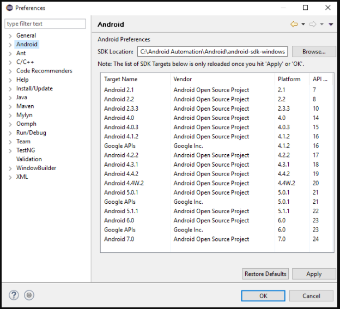The width and height of the screenshot is (340, 309).
Task: Select the WindowBuilder preferences category
Action: click(36, 168)
